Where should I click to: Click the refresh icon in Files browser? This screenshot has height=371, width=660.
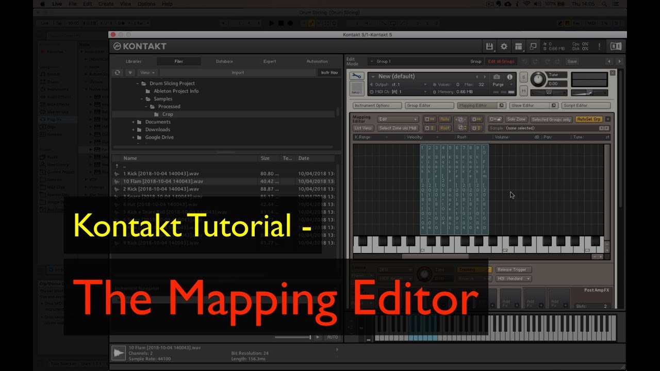point(117,73)
